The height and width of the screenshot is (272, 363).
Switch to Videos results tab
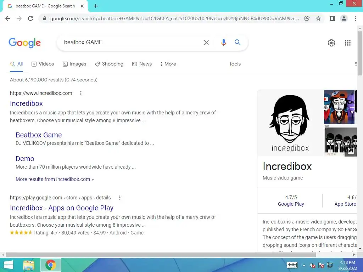[43, 64]
